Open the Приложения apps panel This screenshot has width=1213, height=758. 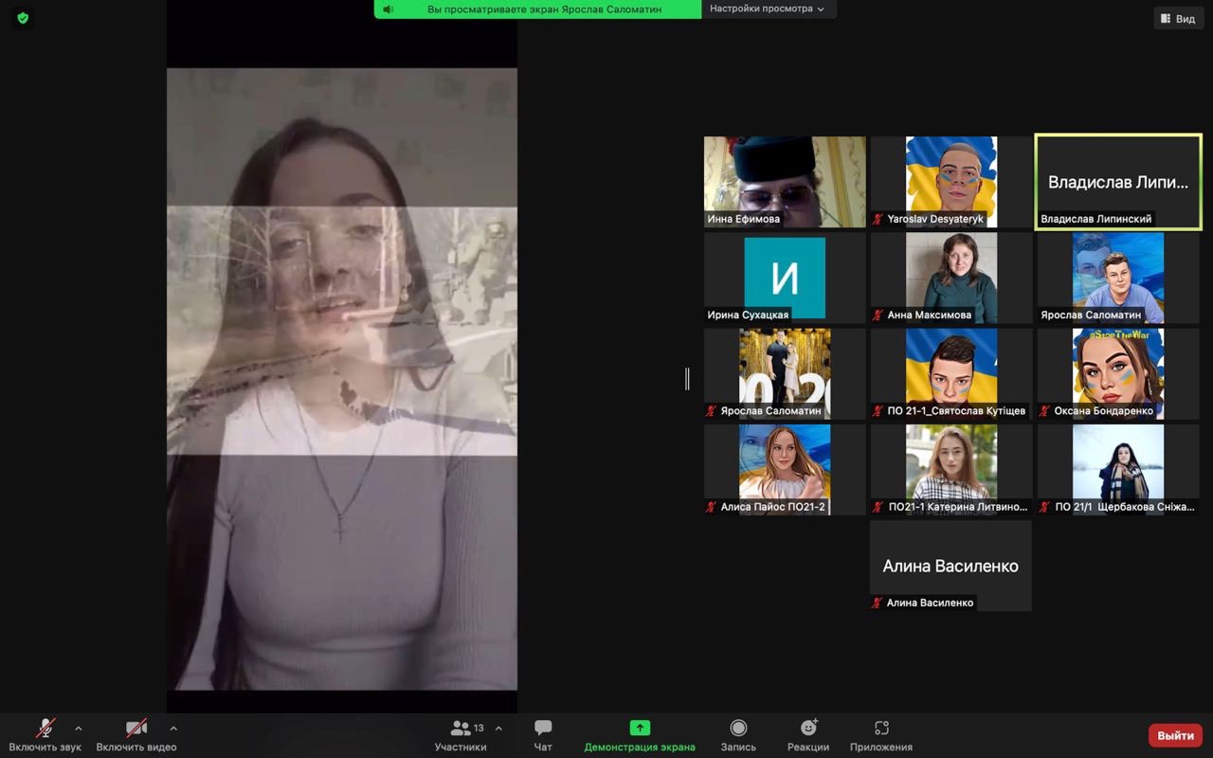click(881, 734)
